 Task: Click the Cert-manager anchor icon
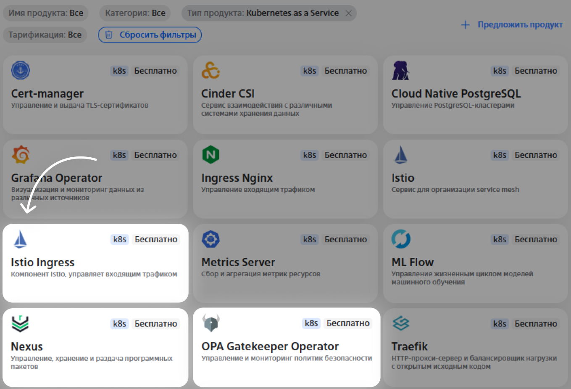(x=20, y=70)
